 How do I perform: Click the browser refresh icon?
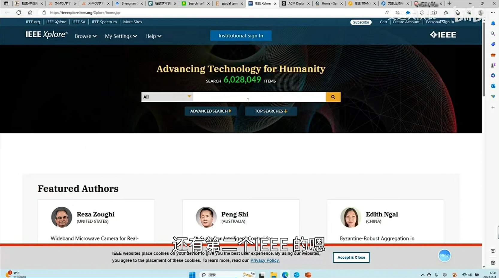19,13
